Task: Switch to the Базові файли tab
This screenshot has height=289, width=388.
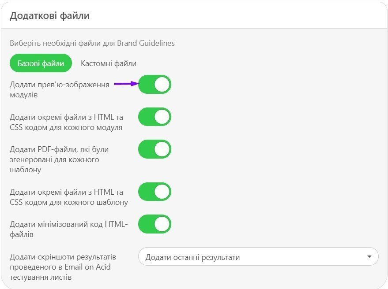Action: [x=41, y=63]
